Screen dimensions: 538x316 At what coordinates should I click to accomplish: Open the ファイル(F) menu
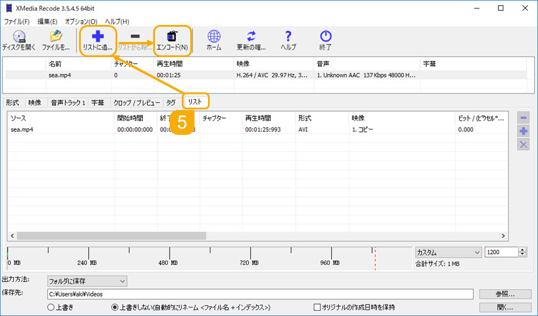click(x=17, y=21)
